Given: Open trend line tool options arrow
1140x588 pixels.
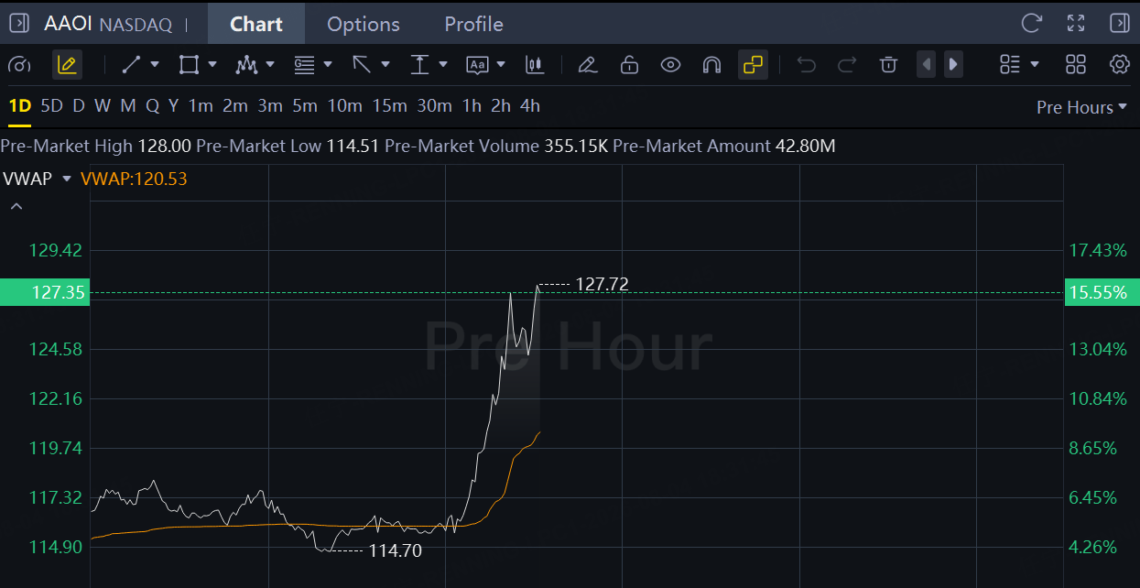Looking at the screenshot, I should click(x=154, y=65).
